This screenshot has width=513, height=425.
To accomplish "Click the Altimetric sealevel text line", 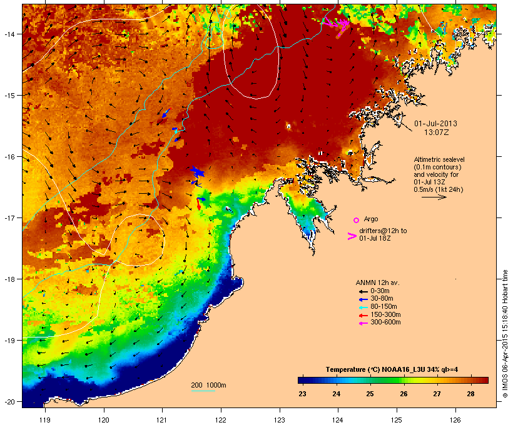I will 439,159.
